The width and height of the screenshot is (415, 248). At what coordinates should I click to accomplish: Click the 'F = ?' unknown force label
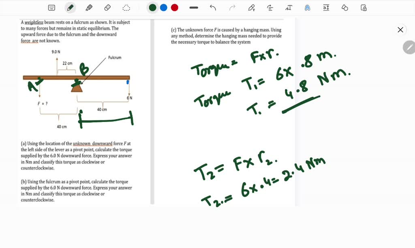coord(43,104)
